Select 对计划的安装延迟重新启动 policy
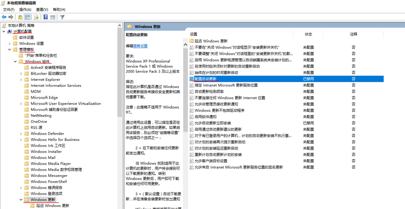 coord(216,148)
